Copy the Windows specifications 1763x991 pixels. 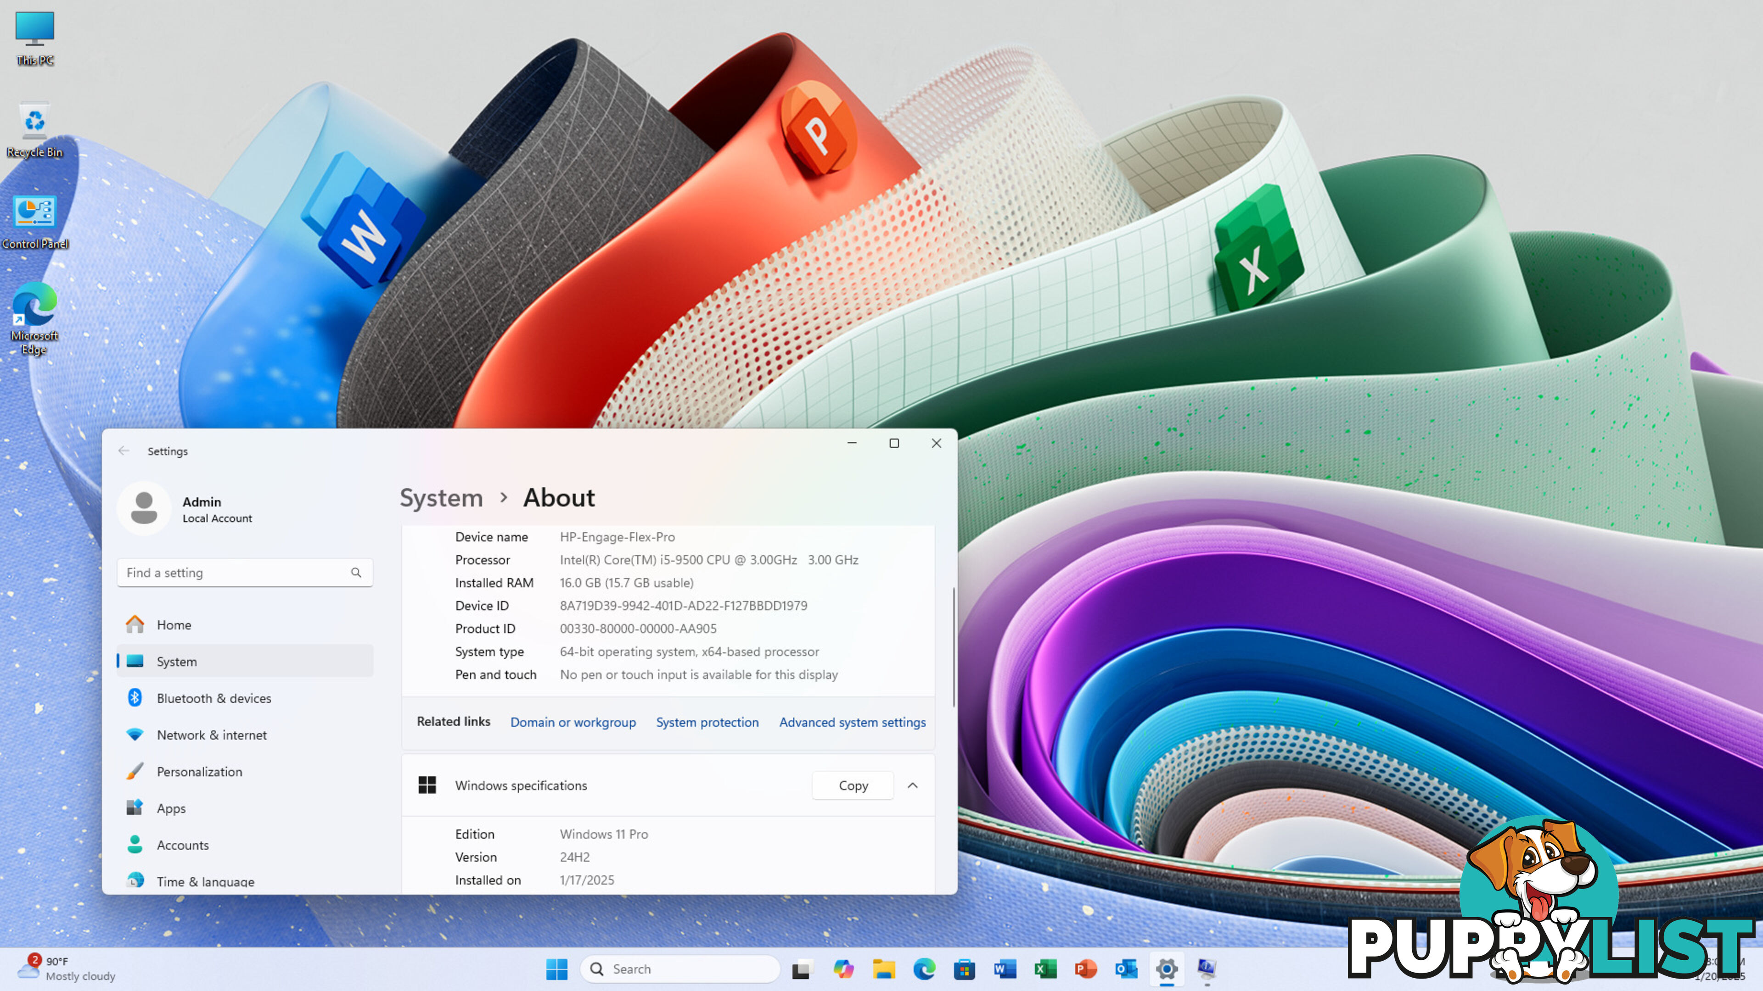pyautogui.click(x=853, y=785)
